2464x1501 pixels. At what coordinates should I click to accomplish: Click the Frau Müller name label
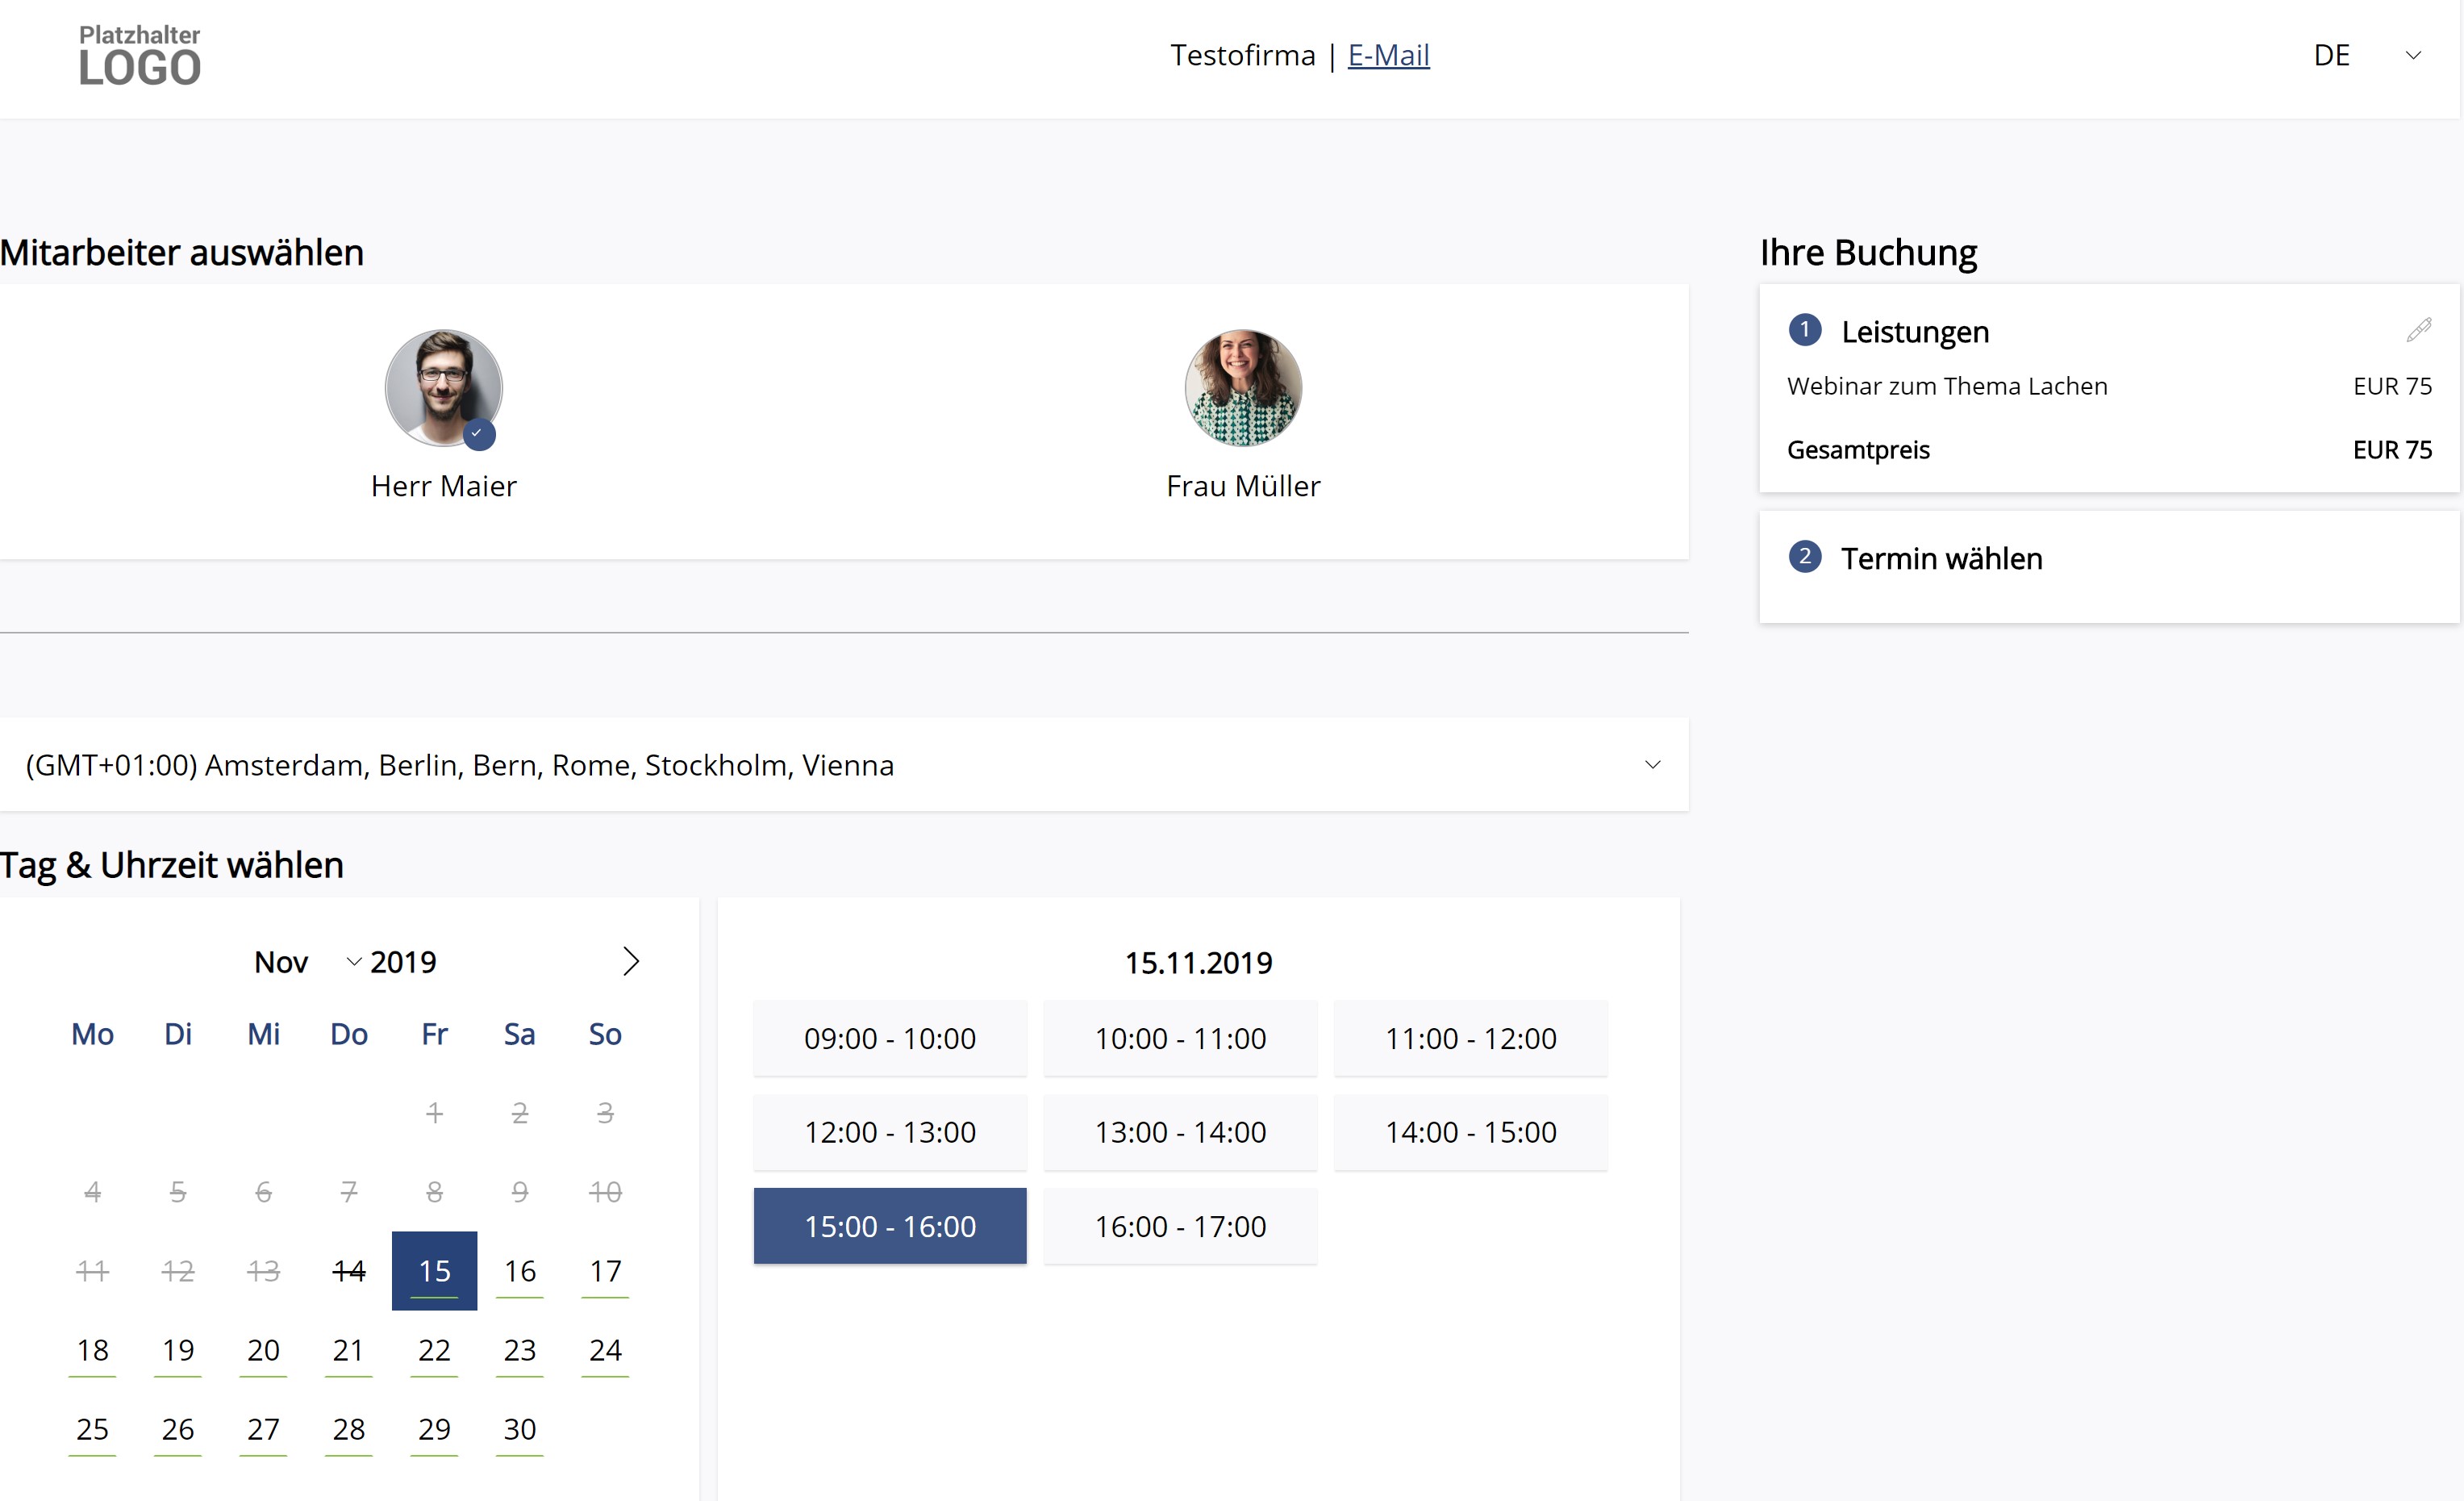pyautogui.click(x=1243, y=487)
